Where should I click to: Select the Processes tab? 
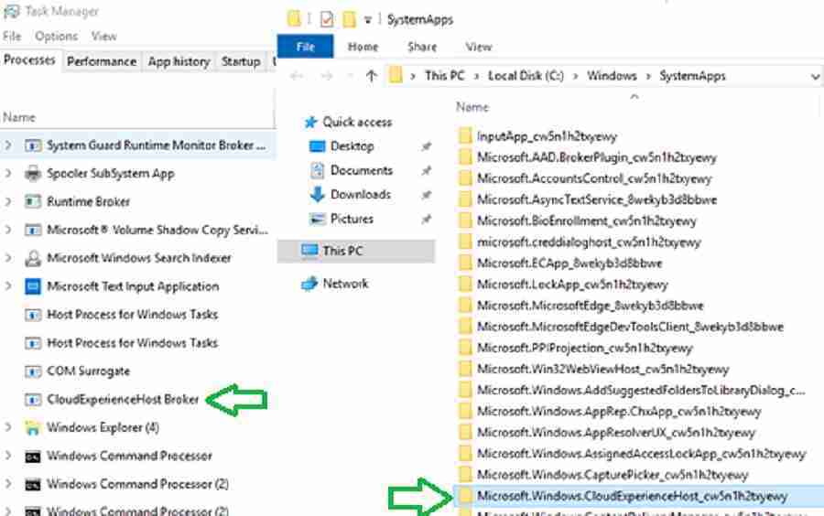pos(29,59)
